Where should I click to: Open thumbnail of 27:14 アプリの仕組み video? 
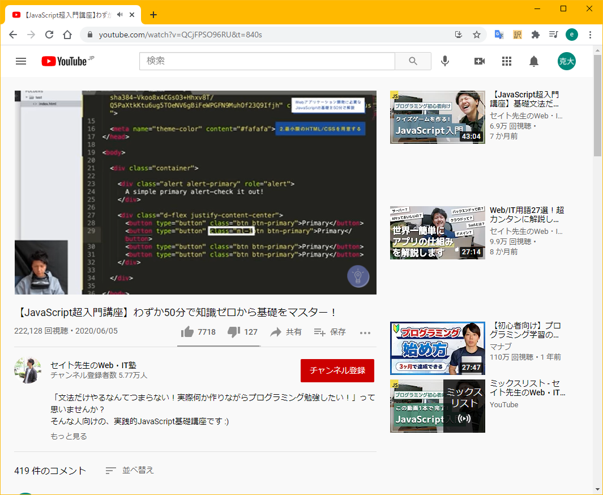[x=438, y=233]
